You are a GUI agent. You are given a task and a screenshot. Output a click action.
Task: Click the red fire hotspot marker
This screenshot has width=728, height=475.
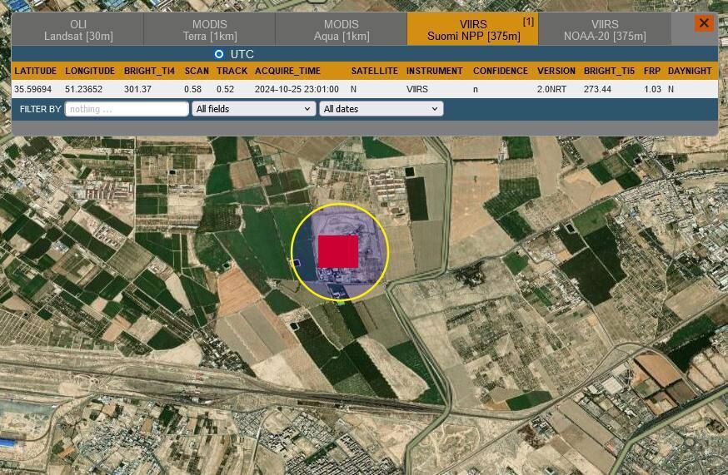338,251
